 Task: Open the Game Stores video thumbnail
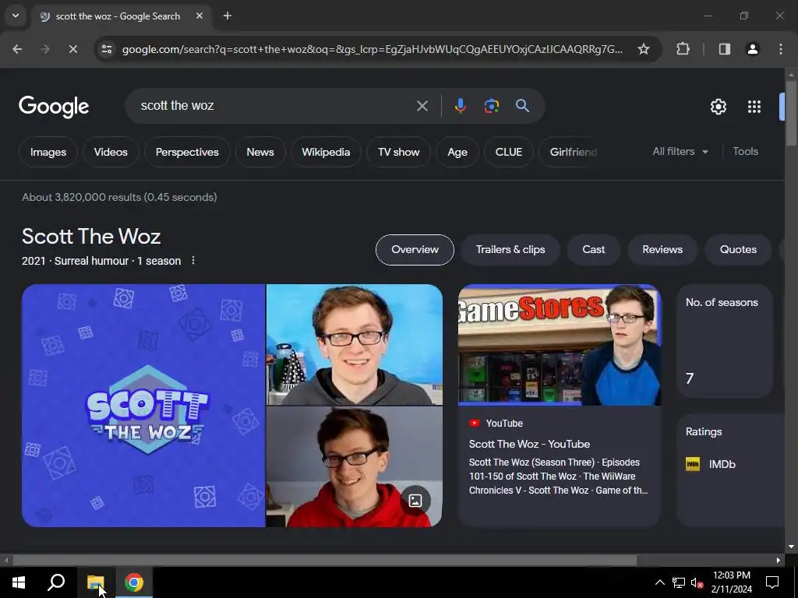pyautogui.click(x=560, y=345)
